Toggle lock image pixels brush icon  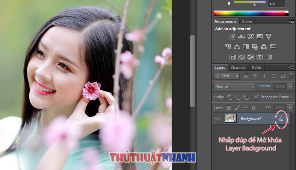[x=237, y=108]
